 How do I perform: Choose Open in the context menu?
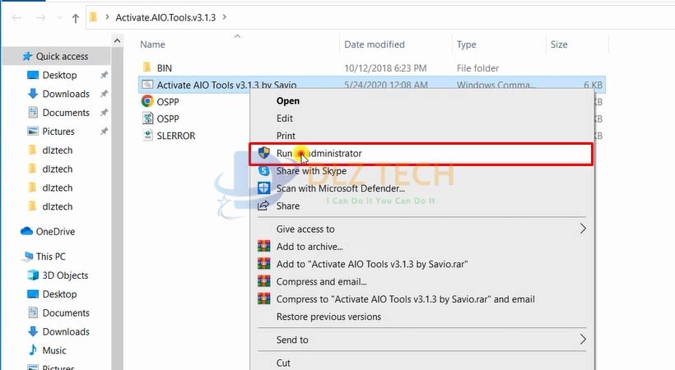click(x=288, y=101)
